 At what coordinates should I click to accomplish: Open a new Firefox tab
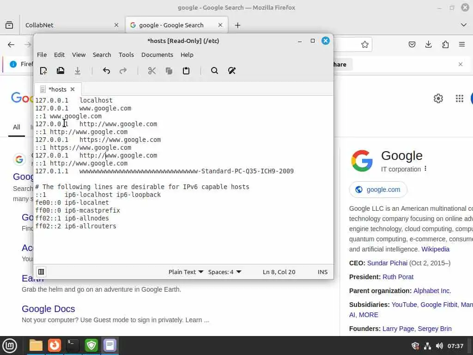[x=238, y=25]
